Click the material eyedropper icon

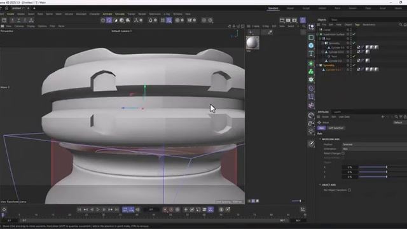[270, 32]
